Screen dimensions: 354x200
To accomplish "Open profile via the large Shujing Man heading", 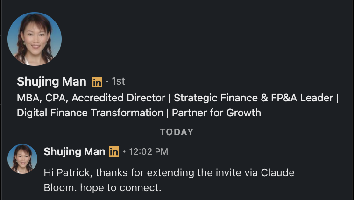I will [x=51, y=82].
